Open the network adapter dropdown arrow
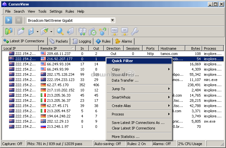This screenshot has width=226, height=148. [113, 20]
